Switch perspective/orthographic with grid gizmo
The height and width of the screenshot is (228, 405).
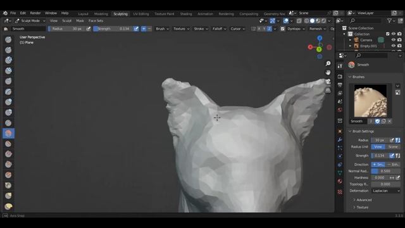(x=328, y=90)
